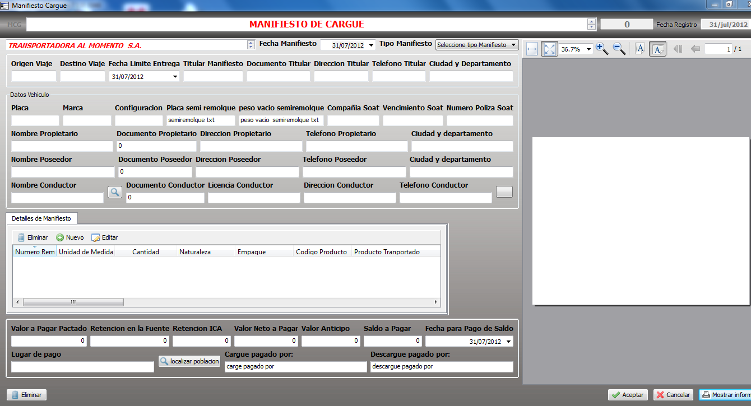The height and width of the screenshot is (406, 751).
Task: Click the details grid scroll-right arrow
Action: click(437, 302)
